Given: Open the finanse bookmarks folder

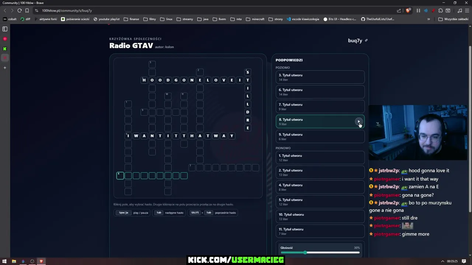Looking at the screenshot, I should (x=132, y=19).
